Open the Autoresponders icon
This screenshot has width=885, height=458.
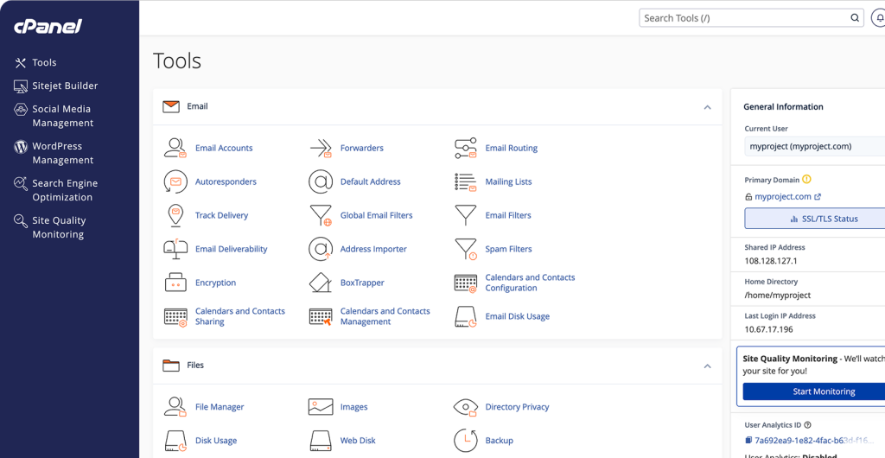click(x=175, y=181)
